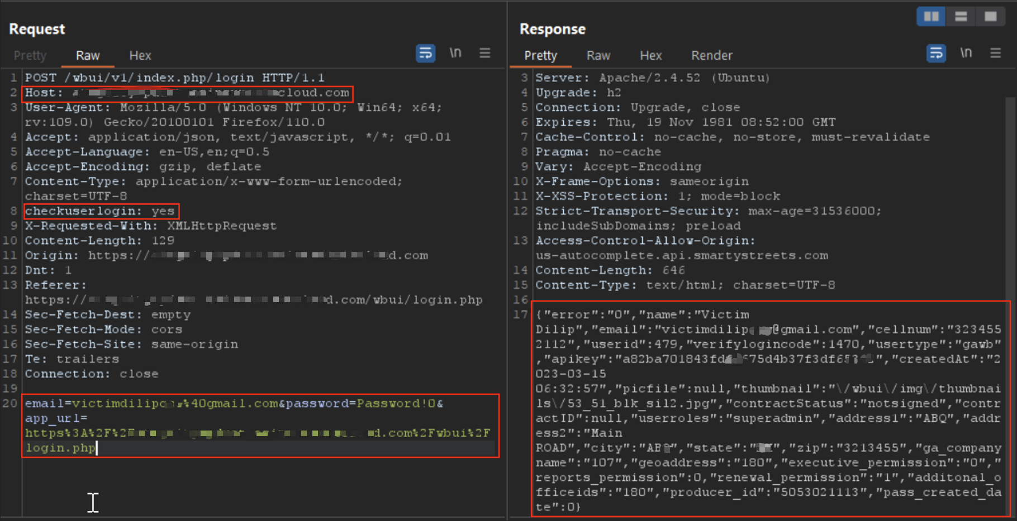Screen dimensions: 1017x521
Task: Switch Request view to Pretty tab
Action: 30,56
